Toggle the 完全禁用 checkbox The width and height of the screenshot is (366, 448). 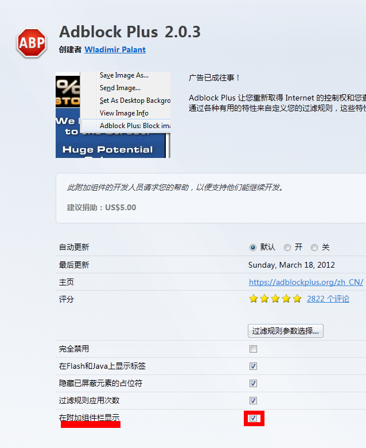click(x=253, y=349)
